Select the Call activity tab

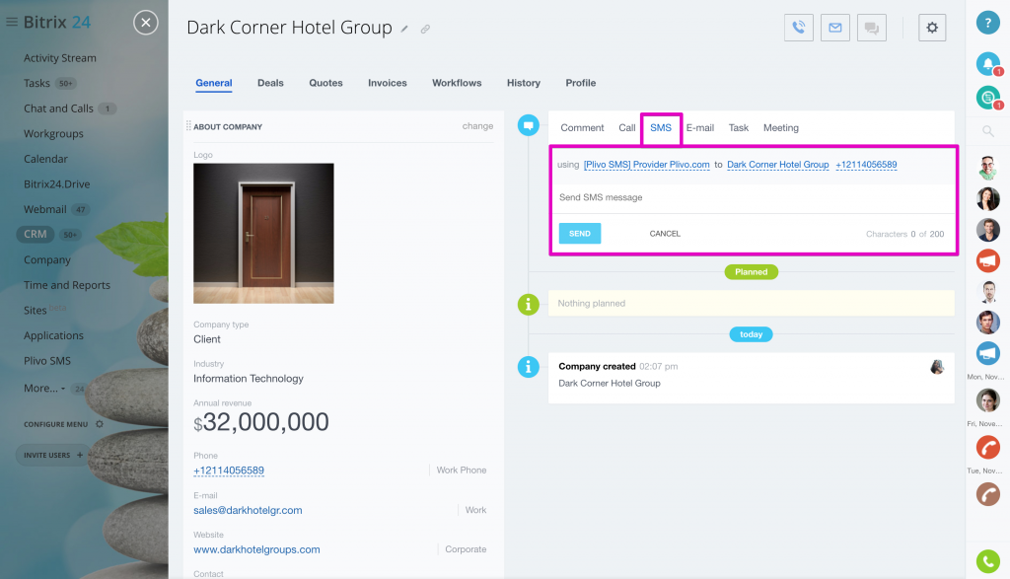[x=627, y=128]
